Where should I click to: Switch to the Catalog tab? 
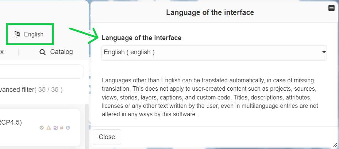click(56, 52)
